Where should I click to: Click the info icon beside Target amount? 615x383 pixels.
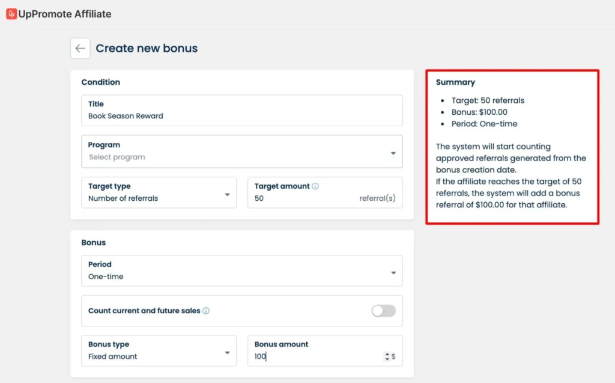[315, 186]
